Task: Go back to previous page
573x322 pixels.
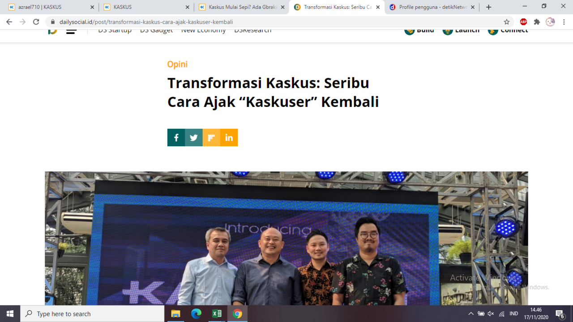Action: [x=9, y=22]
